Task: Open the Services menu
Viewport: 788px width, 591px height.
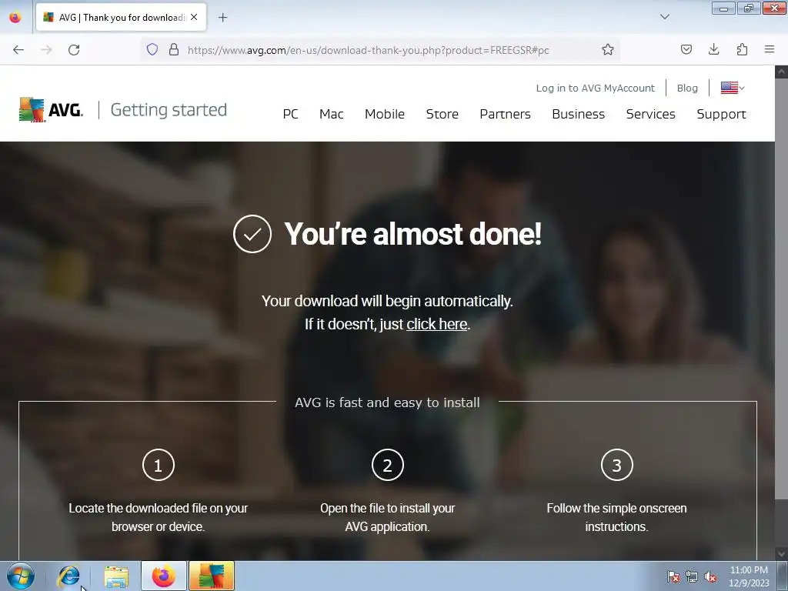Action: point(650,114)
